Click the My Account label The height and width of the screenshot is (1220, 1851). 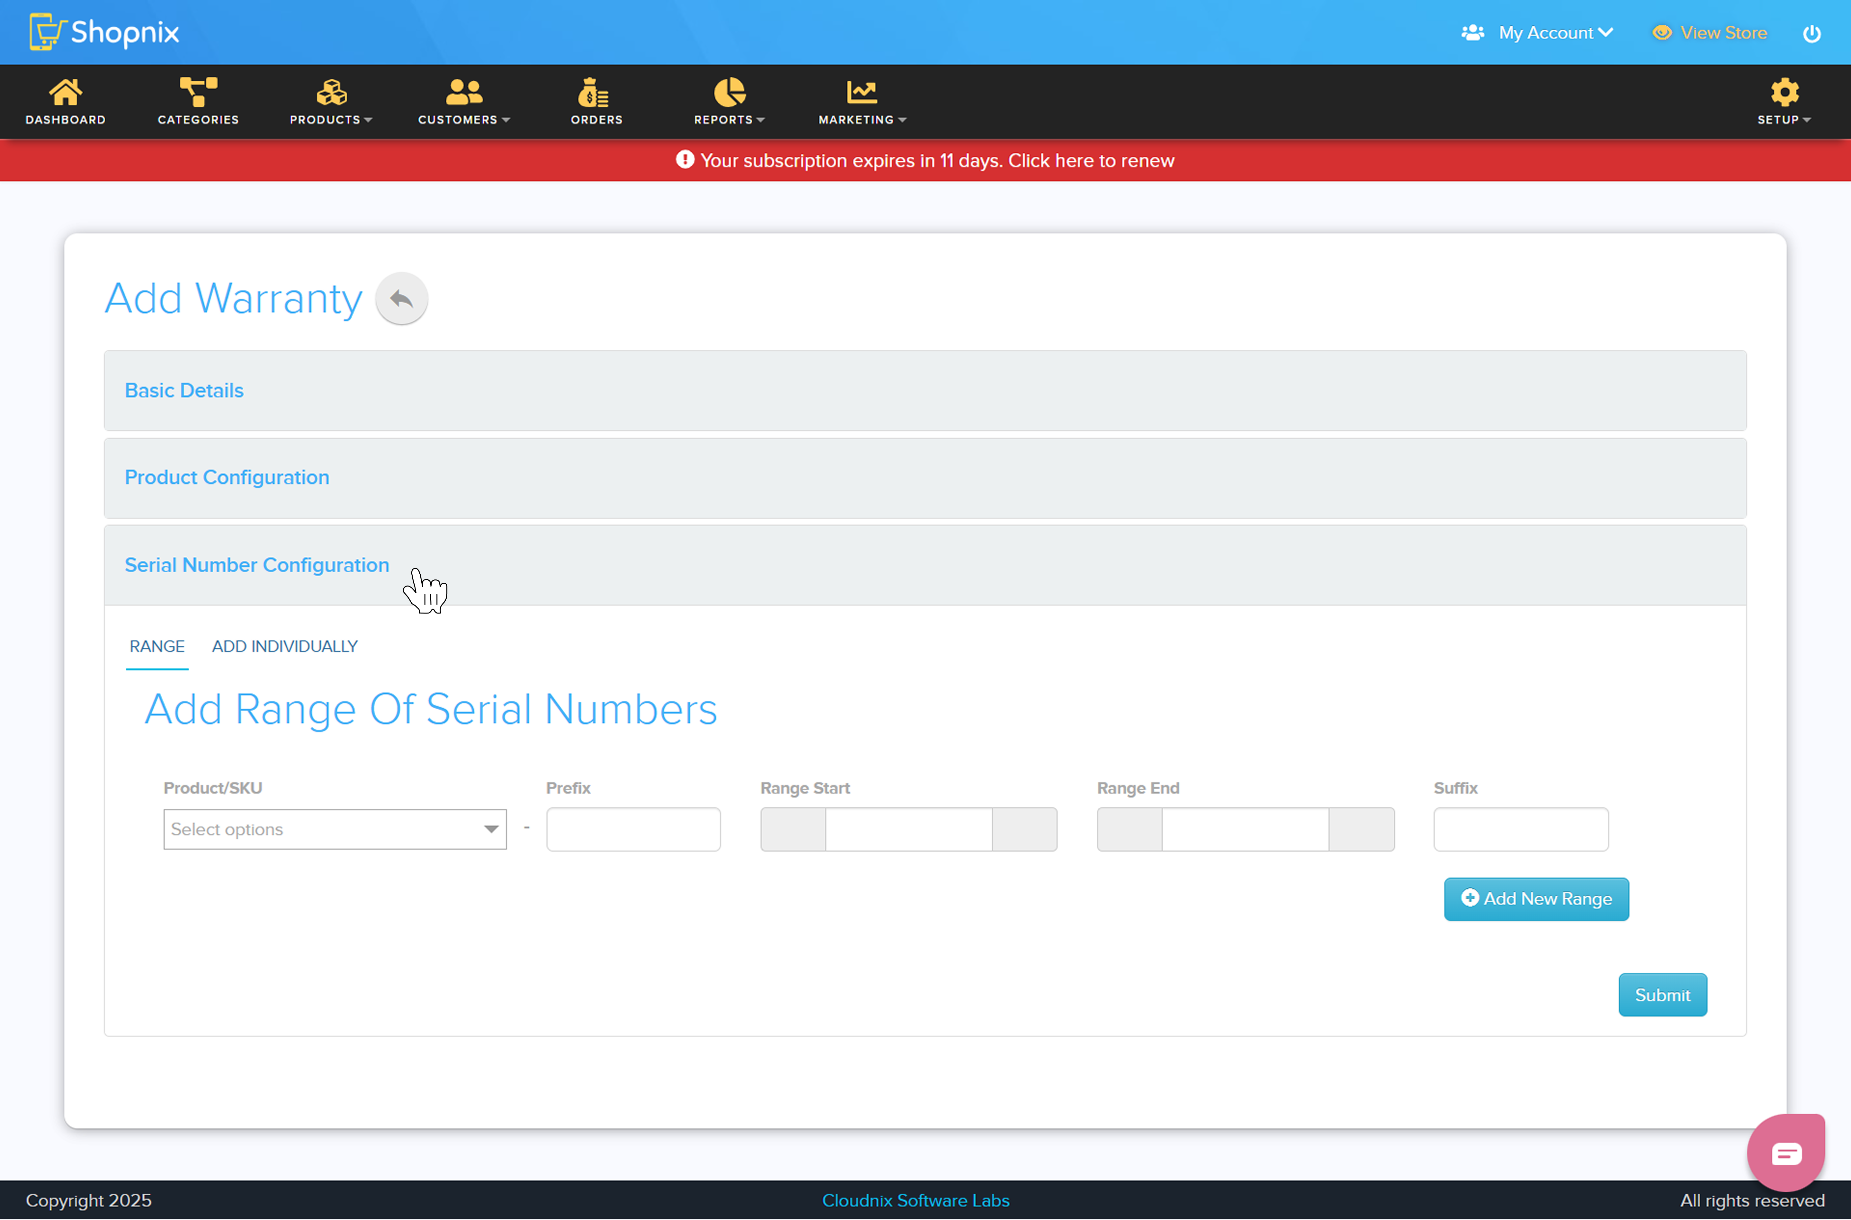click(1545, 33)
